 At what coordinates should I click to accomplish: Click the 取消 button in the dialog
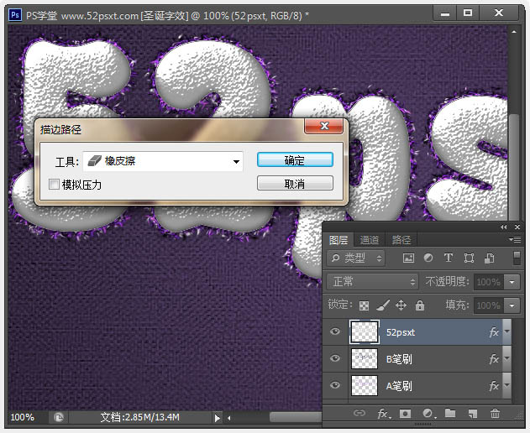click(295, 183)
